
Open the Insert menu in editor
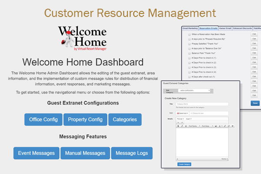pyautogui.click(x=189, y=119)
